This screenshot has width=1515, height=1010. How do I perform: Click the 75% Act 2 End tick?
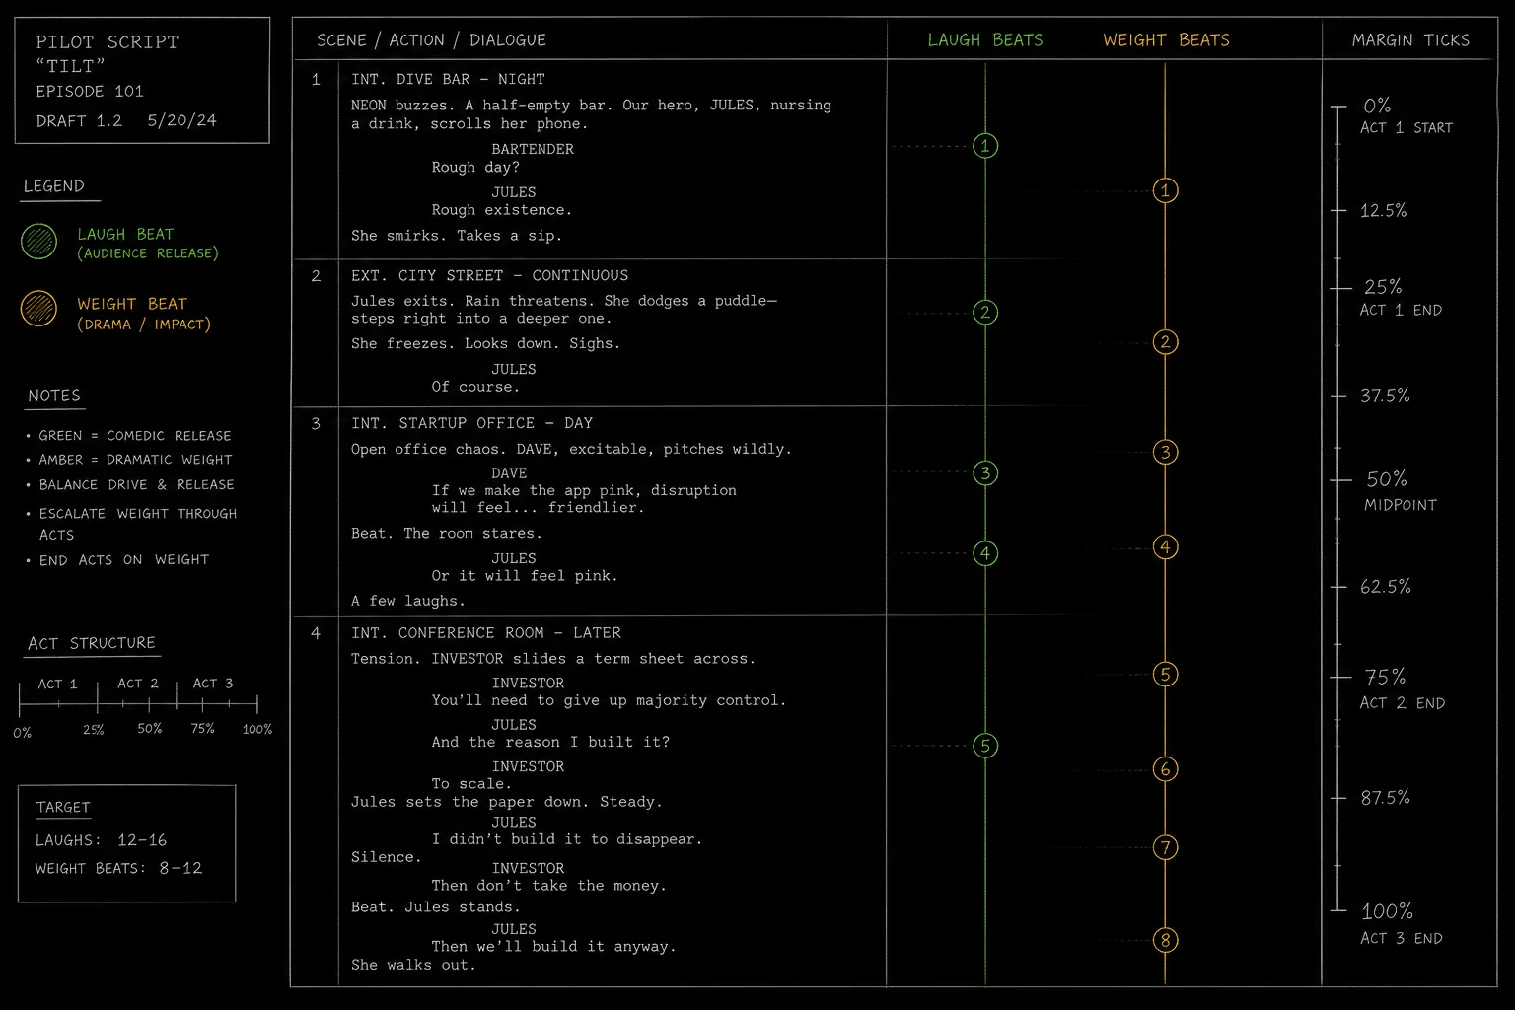[1390, 688]
